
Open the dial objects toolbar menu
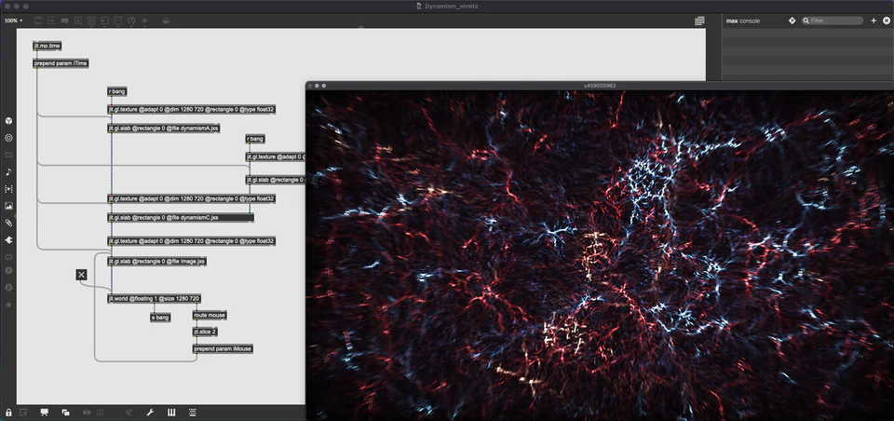pos(131,20)
